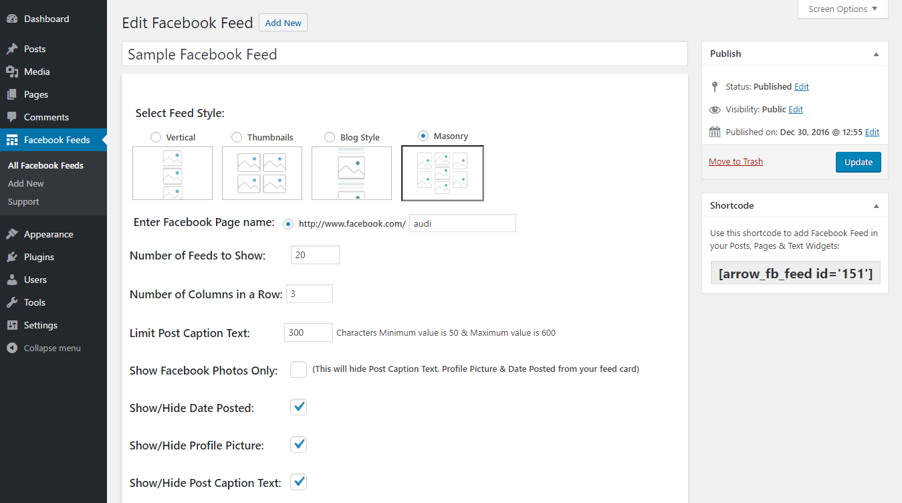Click the Plugins plug icon
This screenshot has width=902, height=503.
pos(12,257)
